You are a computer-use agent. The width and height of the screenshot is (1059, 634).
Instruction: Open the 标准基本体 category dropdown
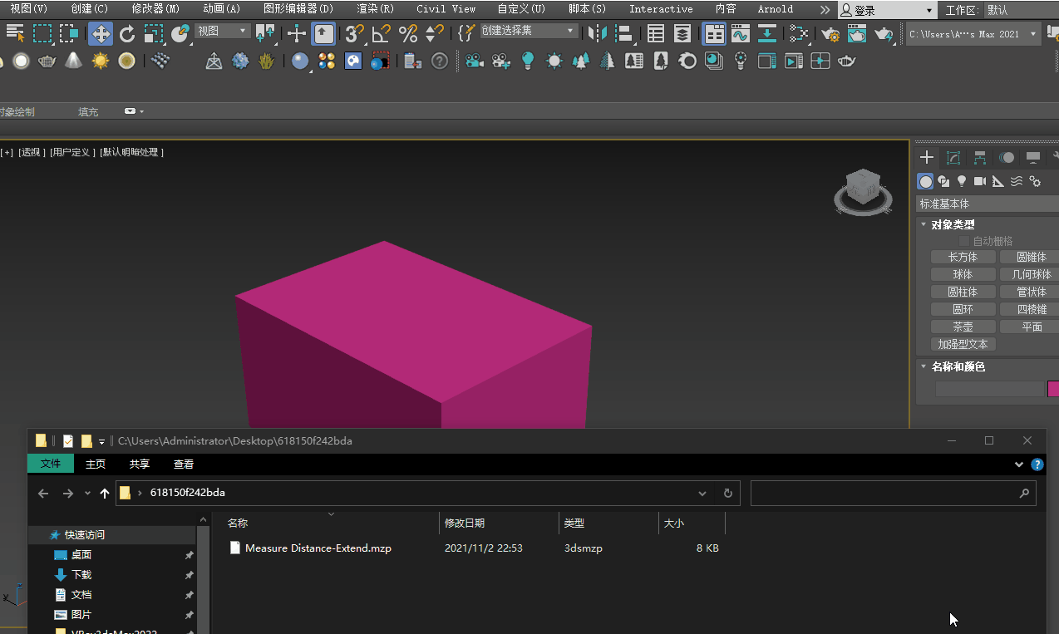pos(987,204)
